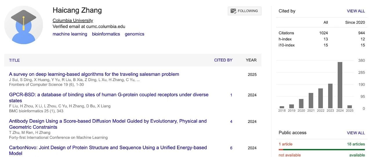View citations count 4 for Antibody Design

click(231, 122)
